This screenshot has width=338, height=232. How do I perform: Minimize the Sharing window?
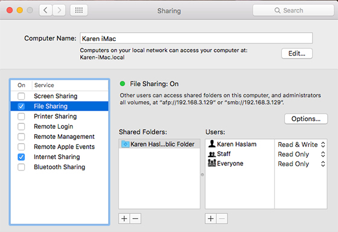pyautogui.click(x=20, y=10)
